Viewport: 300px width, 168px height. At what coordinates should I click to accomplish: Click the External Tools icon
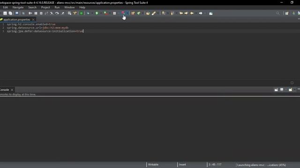point(114,13)
